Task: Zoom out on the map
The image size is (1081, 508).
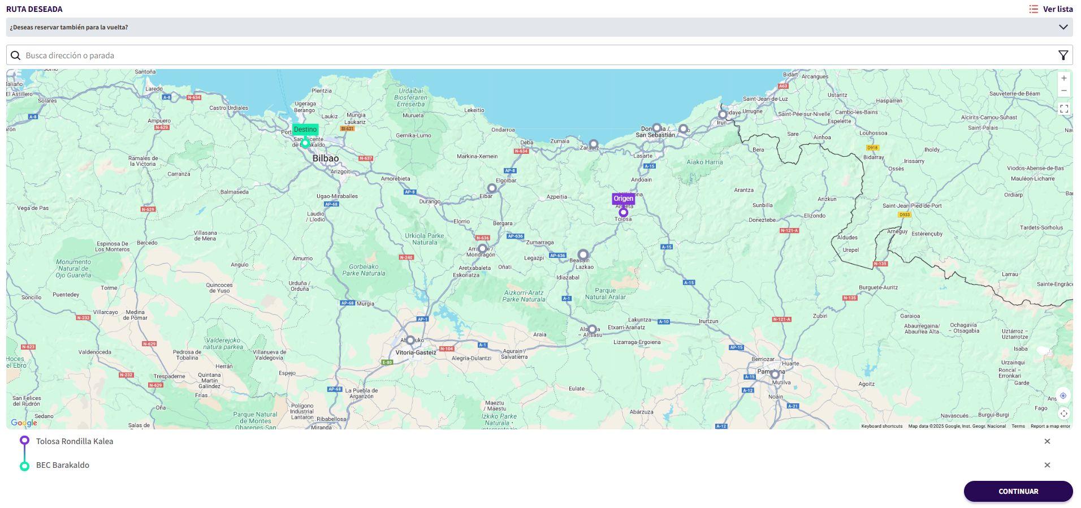Action: click(1063, 91)
